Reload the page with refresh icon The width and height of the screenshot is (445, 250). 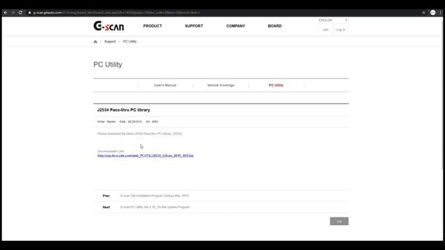(20, 12)
